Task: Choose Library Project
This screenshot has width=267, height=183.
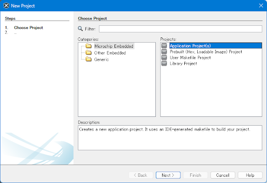Action: pos(183,64)
